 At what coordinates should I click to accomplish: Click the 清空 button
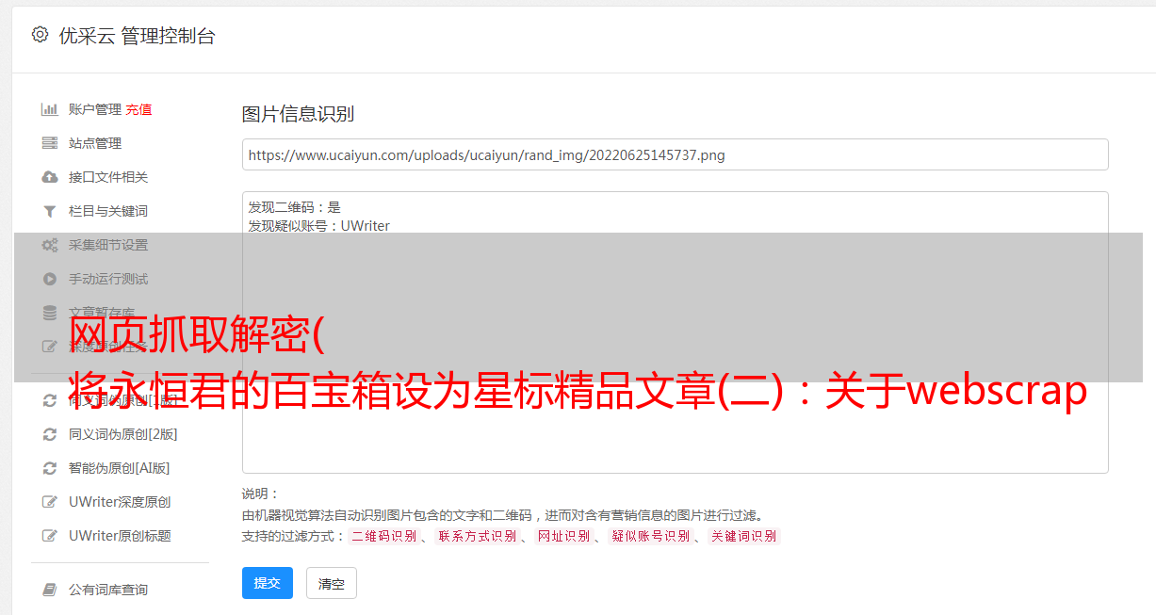[332, 583]
